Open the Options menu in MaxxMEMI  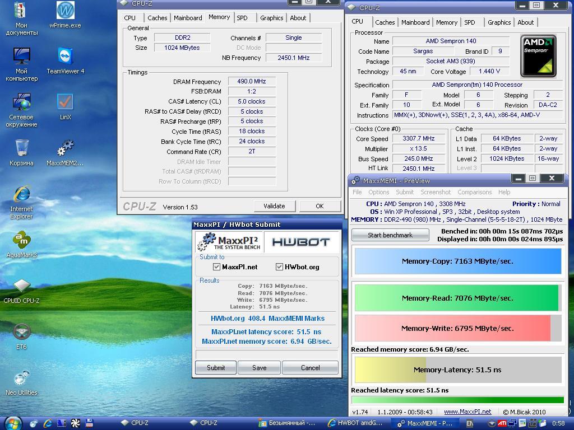point(378,192)
